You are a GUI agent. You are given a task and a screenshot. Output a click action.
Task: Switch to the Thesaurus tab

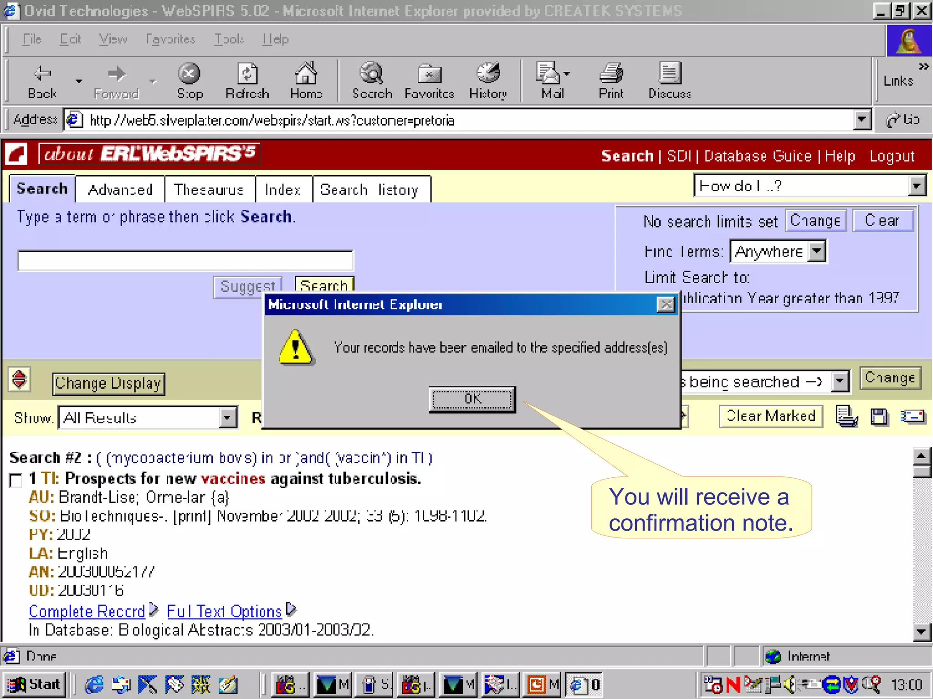point(209,189)
